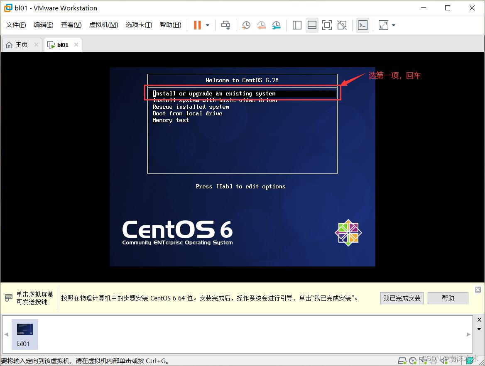Switch to Unity mode icon
Image resolution: width=485 pixels, height=366 pixels.
pos(342,25)
